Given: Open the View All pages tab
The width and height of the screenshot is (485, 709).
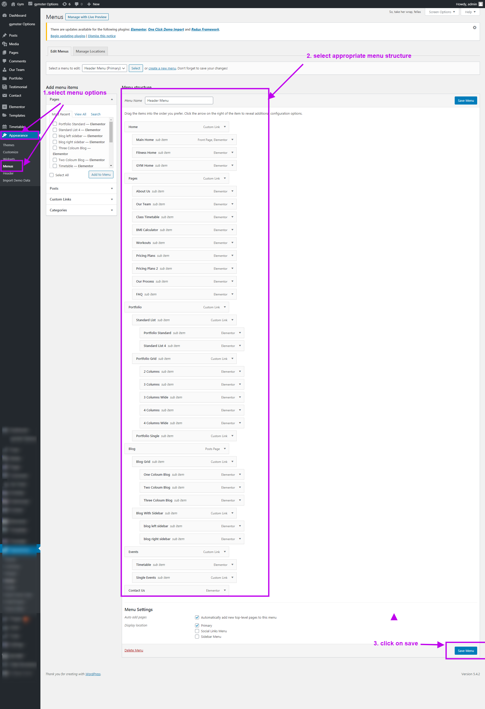Looking at the screenshot, I should click(80, 114).
